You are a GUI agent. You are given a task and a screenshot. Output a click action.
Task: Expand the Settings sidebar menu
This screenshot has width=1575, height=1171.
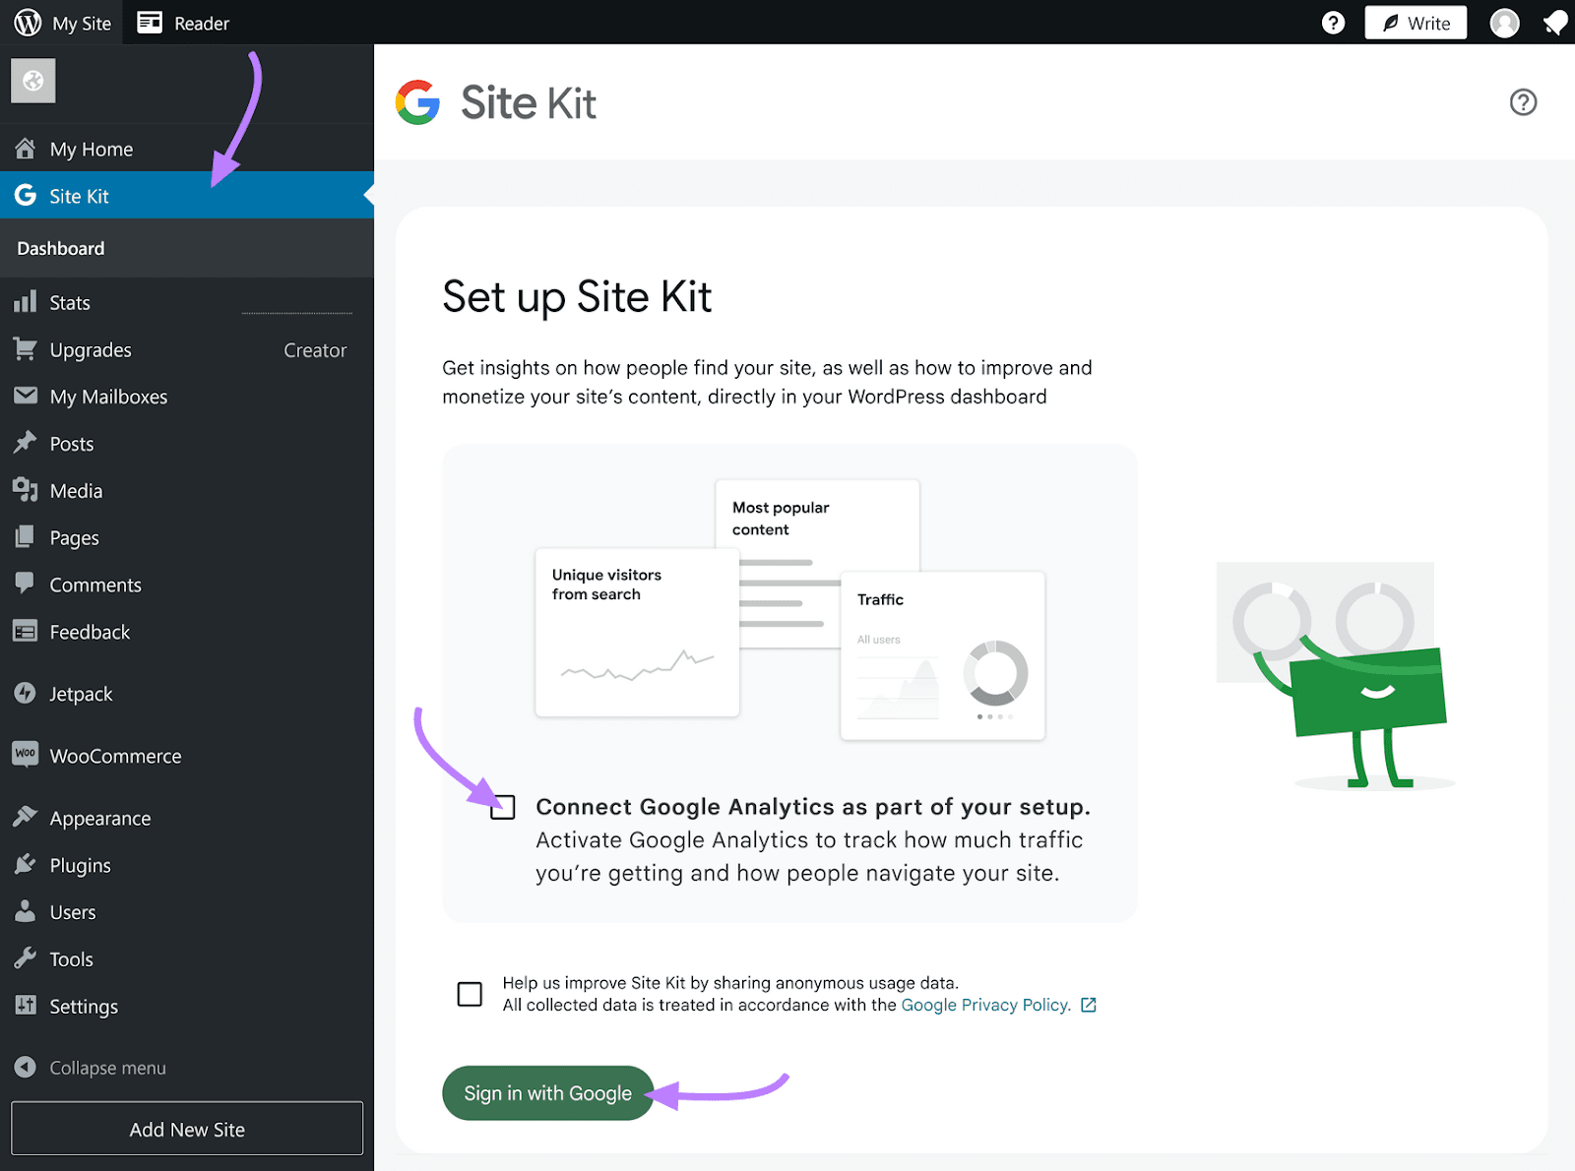click(x=84, y=1006)
